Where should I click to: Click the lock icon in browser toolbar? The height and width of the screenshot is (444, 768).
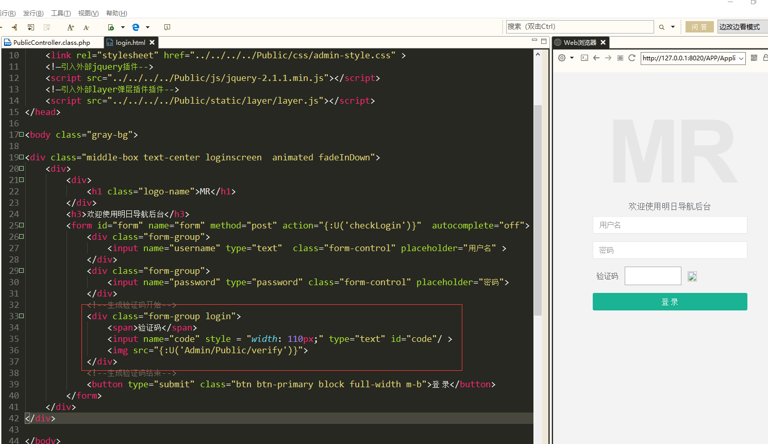pyautogui.click(x=765, y=58)
